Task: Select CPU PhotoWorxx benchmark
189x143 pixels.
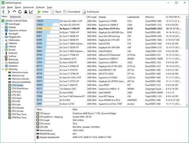Action: [20, 88]
